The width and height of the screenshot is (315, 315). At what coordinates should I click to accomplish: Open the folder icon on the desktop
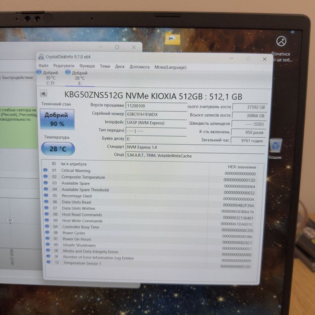coord(172,39)
